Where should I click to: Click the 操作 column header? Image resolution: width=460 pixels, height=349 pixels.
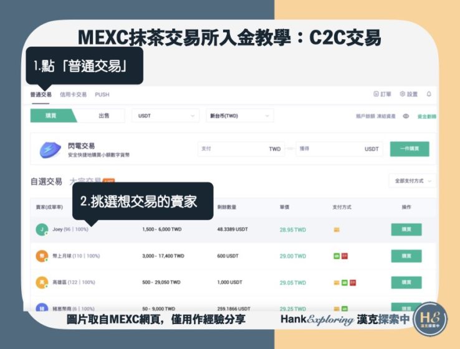tap(406, 207)
